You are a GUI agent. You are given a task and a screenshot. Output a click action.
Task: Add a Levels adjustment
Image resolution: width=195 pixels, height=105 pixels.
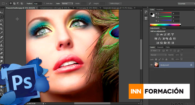[x=161, y=34]
